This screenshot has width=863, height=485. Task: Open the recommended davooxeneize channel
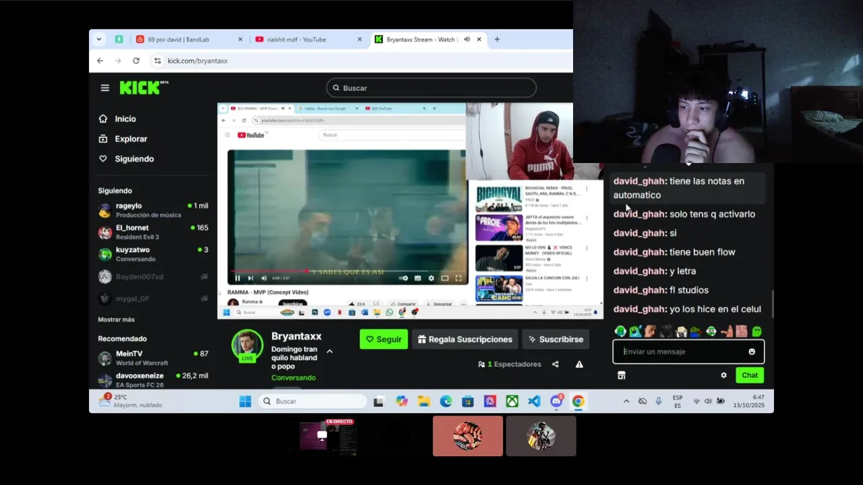tap(153, 380)
